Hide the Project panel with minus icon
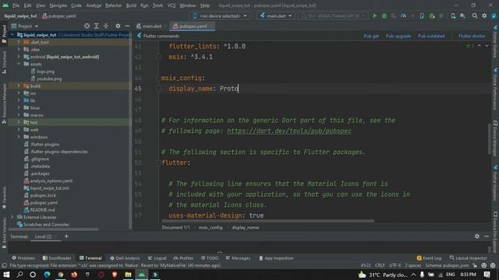The width and height of the screenshot is (499, 280). (x=127, y=26)
